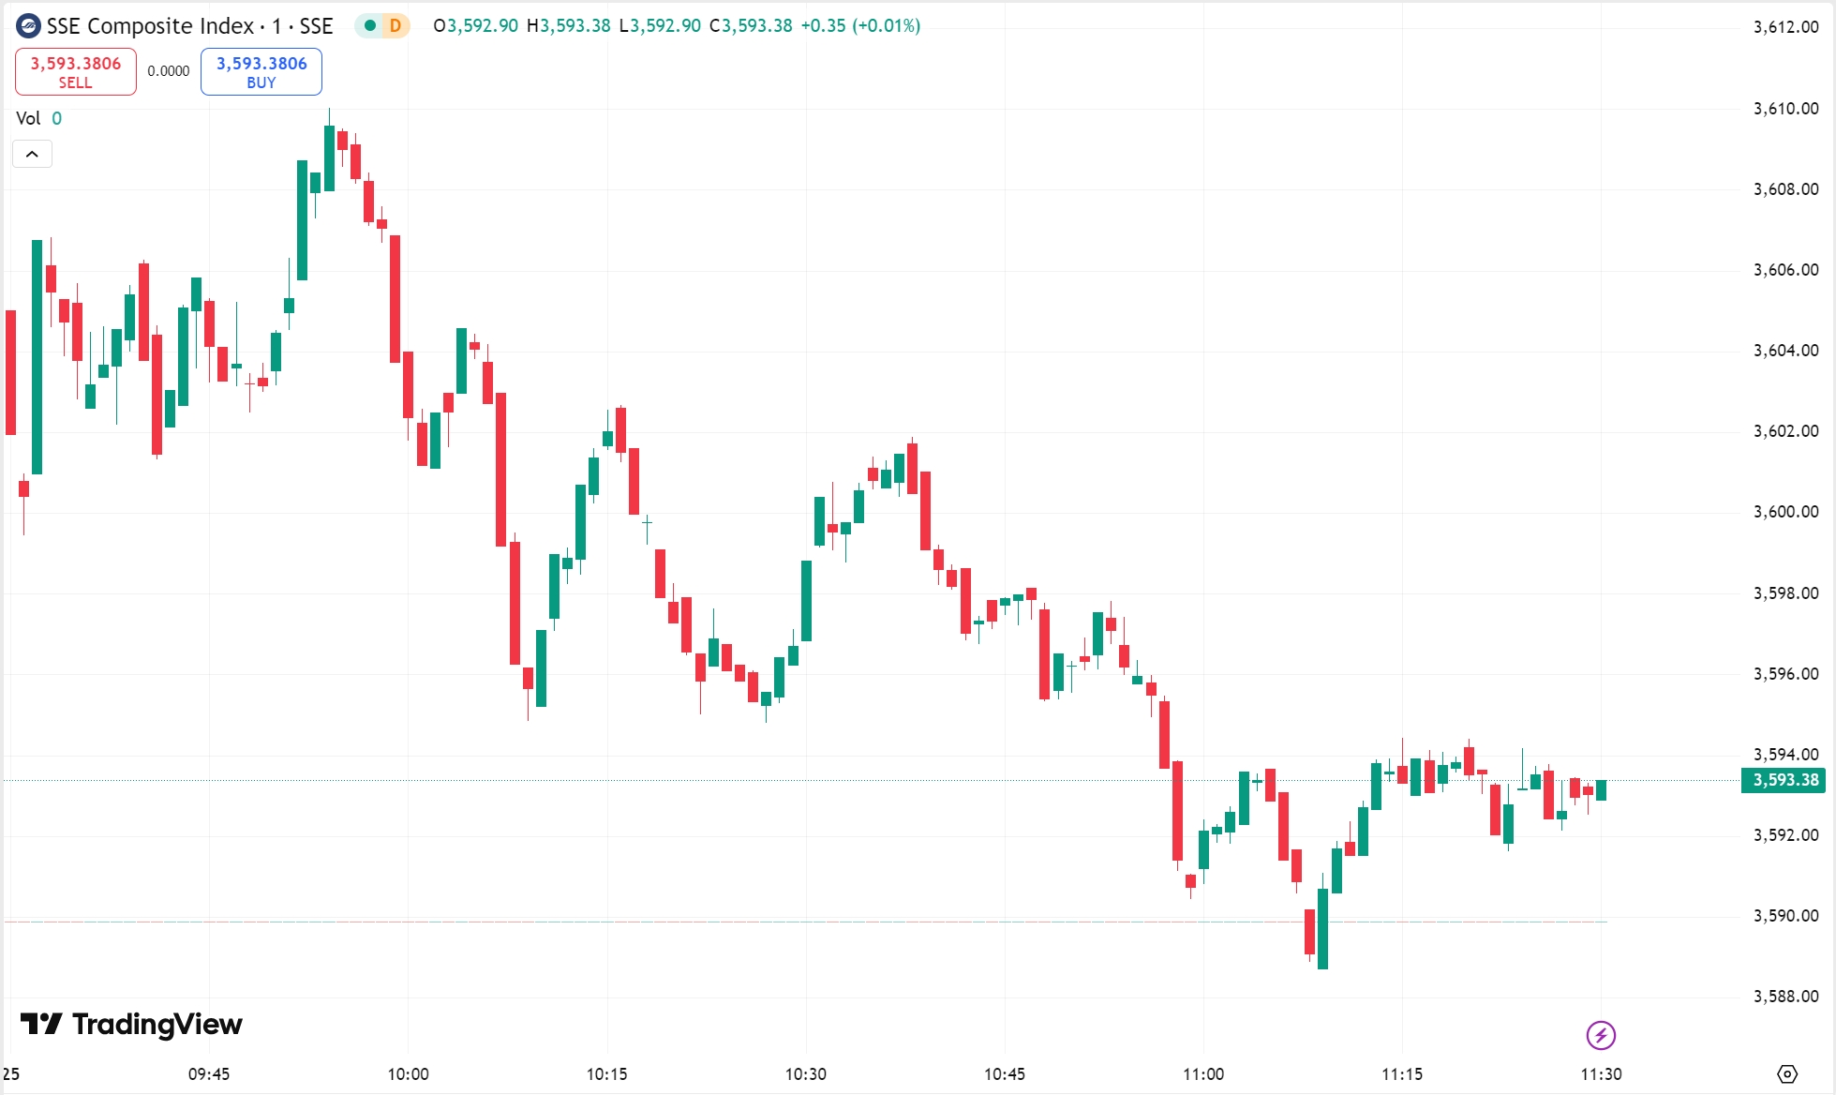
Task: Click the SSE Composite Index symbol title
Action: click(189, 26)
